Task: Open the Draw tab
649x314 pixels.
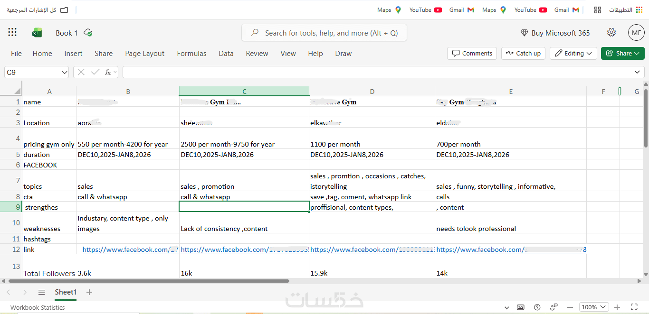Action: coord(344,54)
